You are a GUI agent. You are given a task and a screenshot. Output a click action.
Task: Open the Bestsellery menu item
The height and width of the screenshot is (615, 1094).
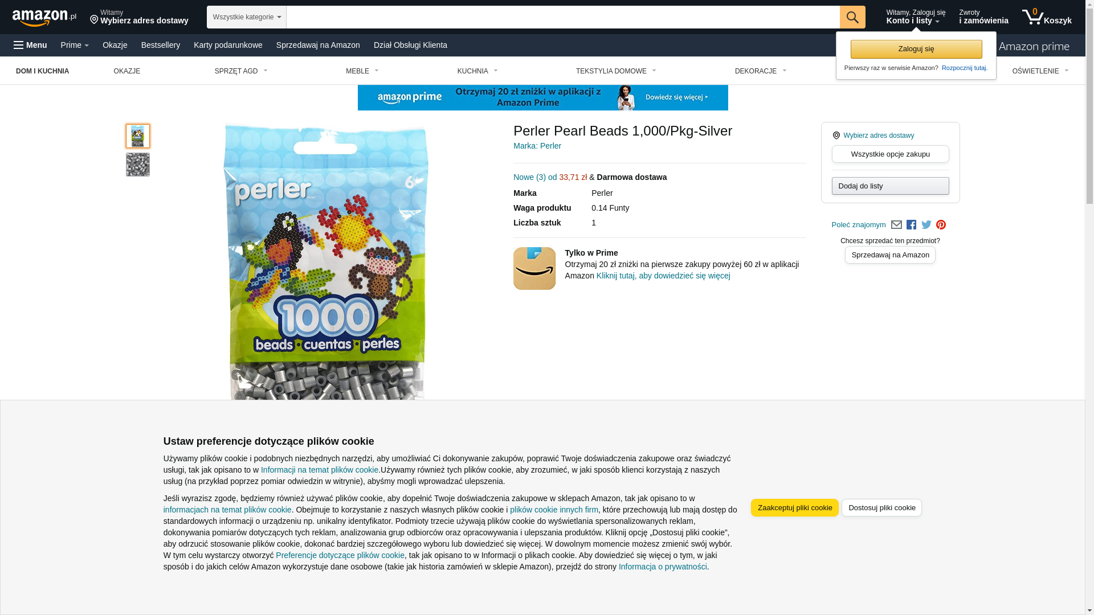coord(161,45)
